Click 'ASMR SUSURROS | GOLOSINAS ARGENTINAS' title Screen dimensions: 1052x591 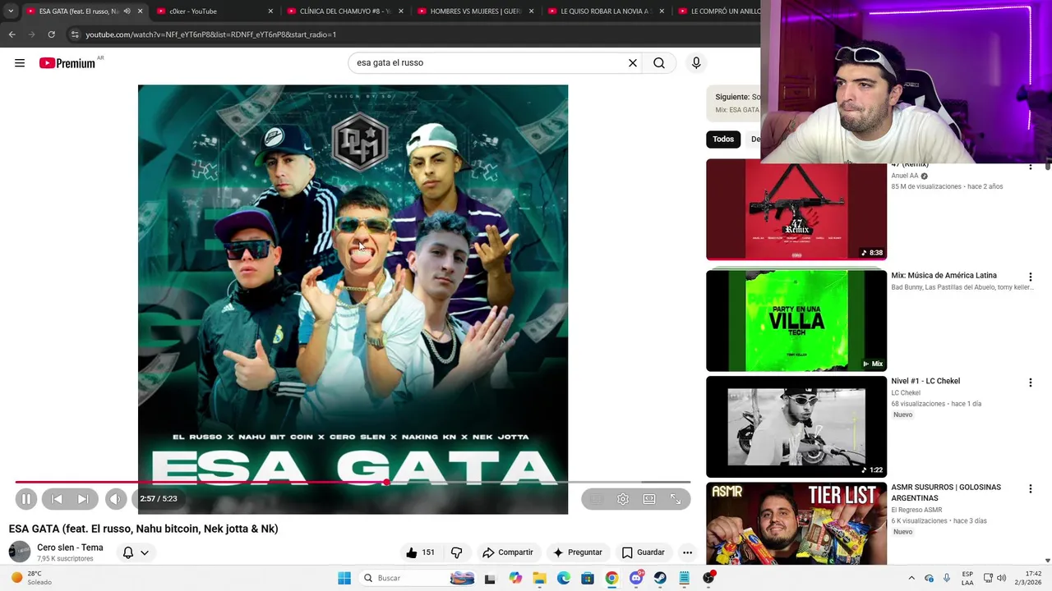tap(946, 492)
